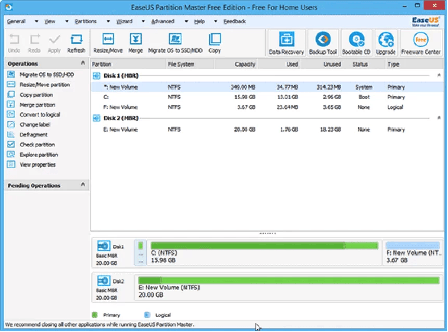Sort by the File System column header
Image resolution: width=448 pixels, height=332 pixels.
[x=190, y=64]
